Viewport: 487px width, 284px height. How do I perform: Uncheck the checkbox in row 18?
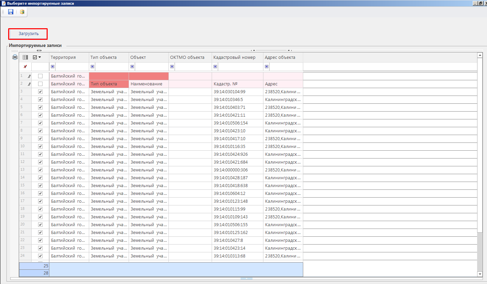tap(40, 209)
